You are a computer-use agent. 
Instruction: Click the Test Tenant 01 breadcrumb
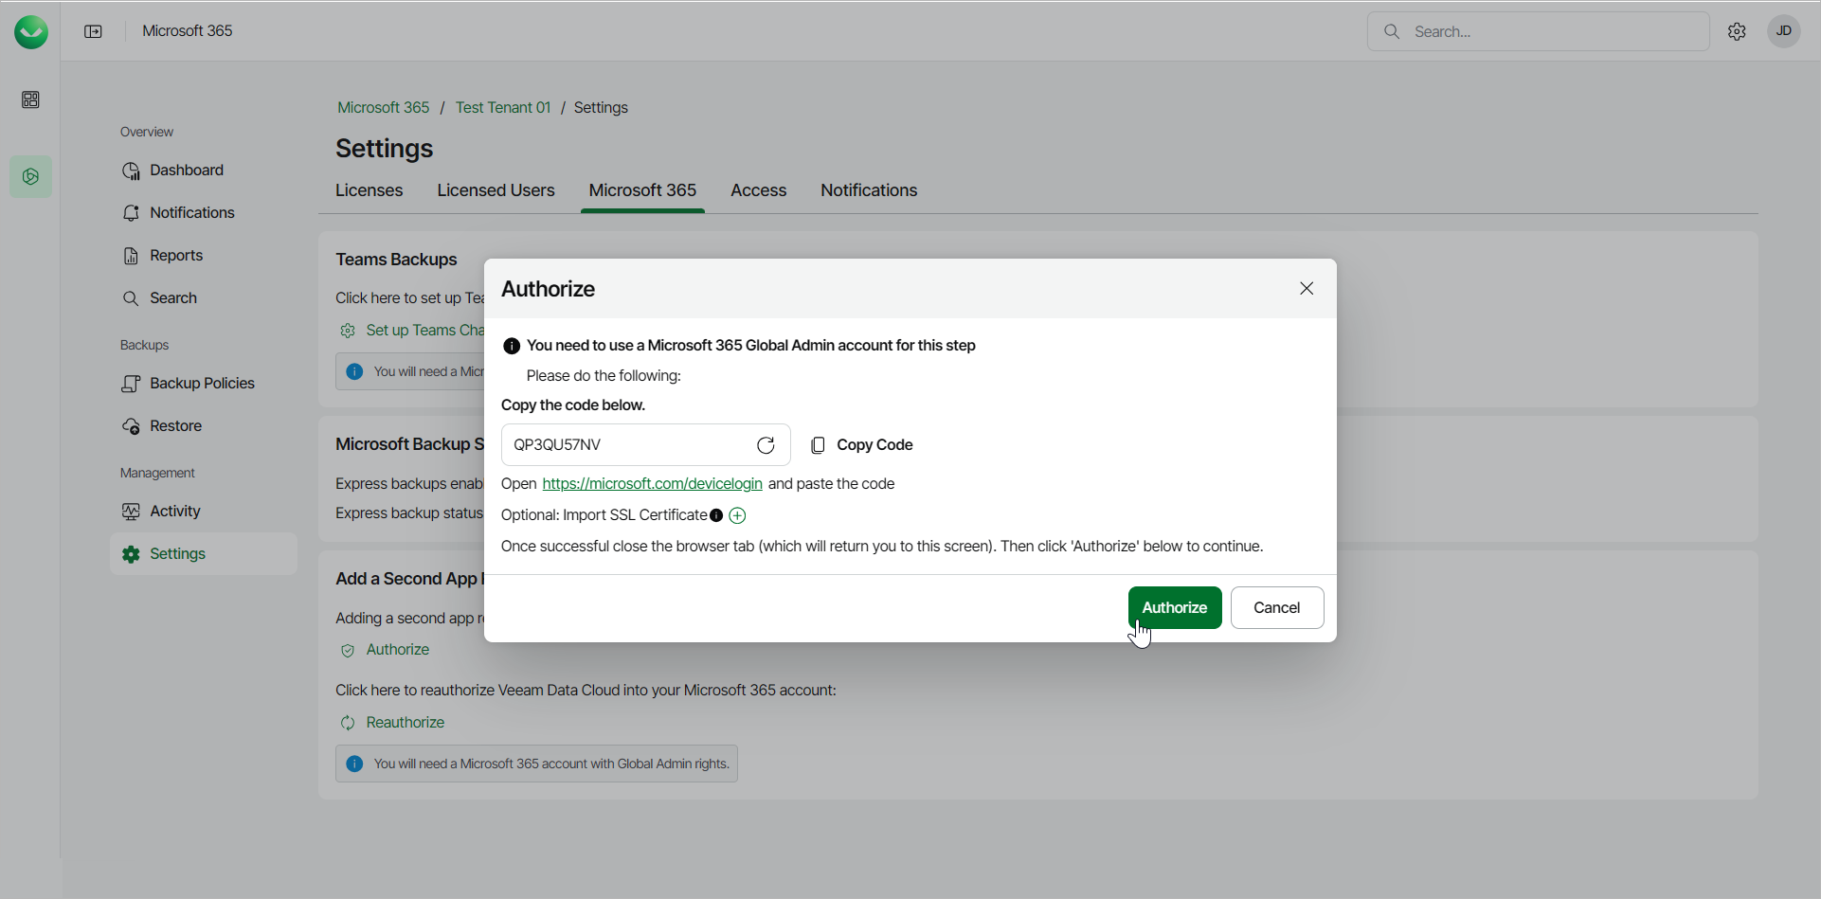[x=502, y=108]
